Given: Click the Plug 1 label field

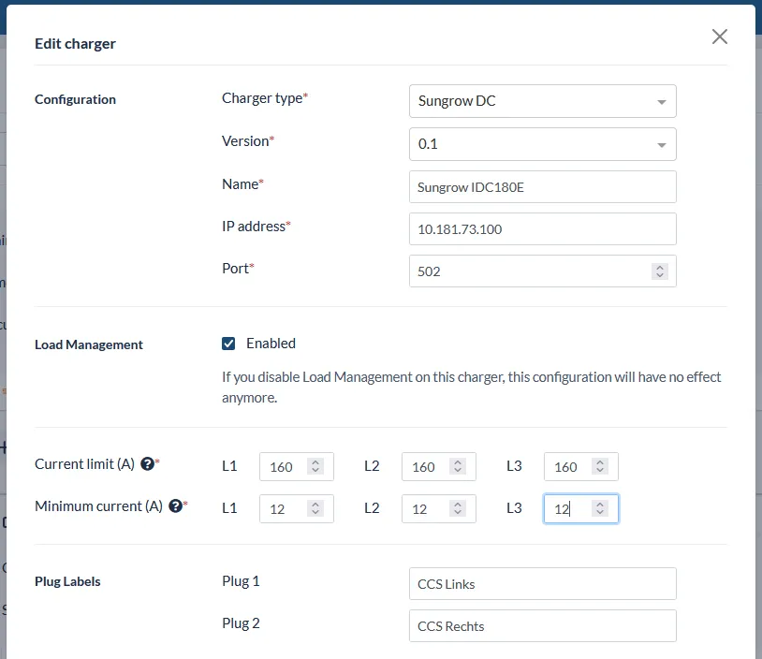Looking at the screenshot, I should click(x=542, y=584).
